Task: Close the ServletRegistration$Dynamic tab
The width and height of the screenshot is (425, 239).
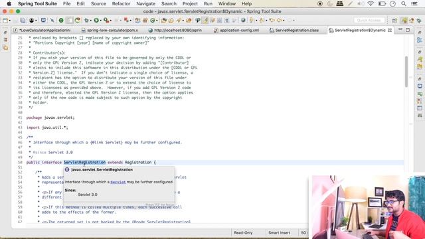Action: pos(390,30)
